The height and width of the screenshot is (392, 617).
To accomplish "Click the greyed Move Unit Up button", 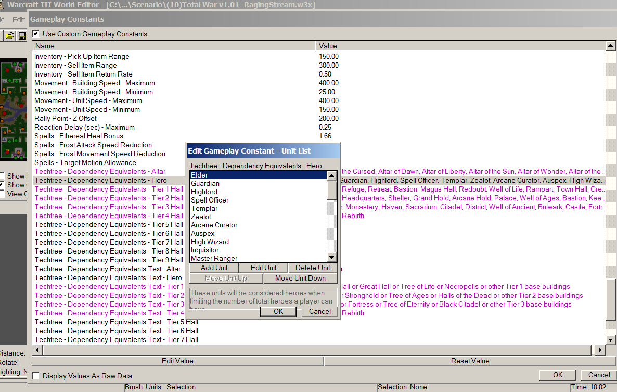I will [226, 279].
